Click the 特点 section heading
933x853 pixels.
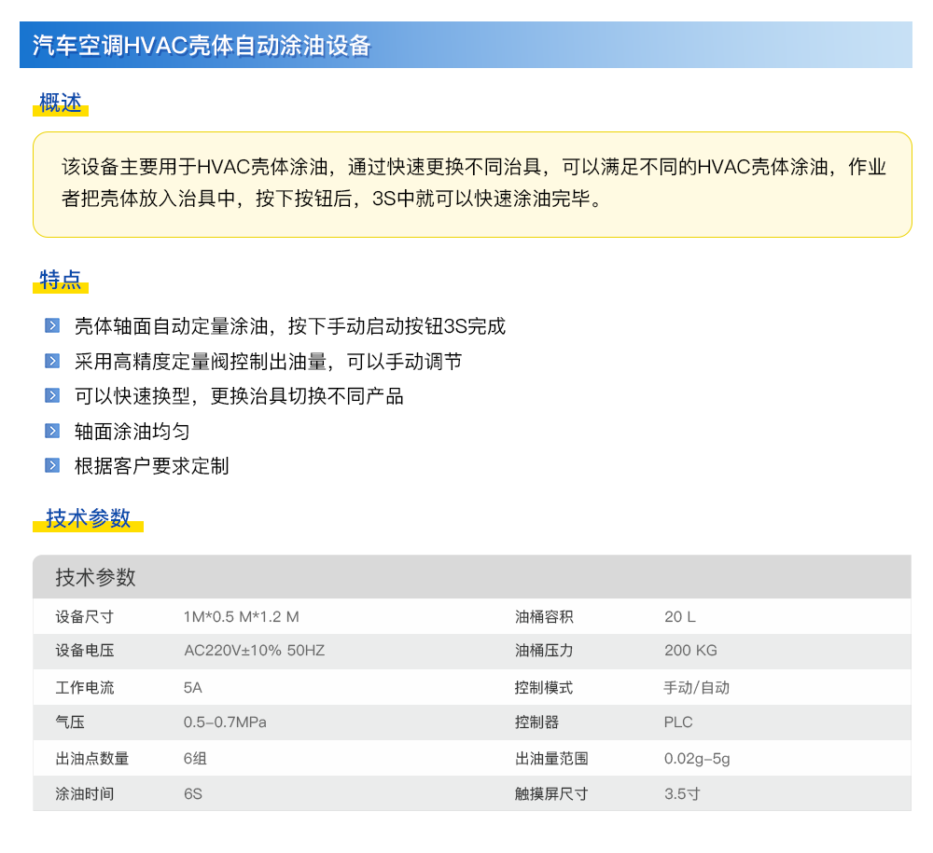pos(61,280)
